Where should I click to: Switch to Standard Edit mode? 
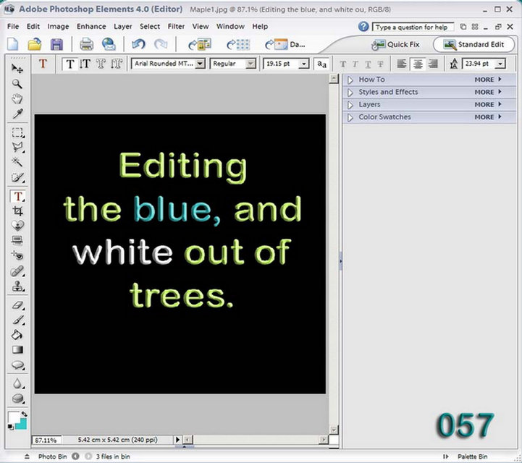click(x=474, y=45)
